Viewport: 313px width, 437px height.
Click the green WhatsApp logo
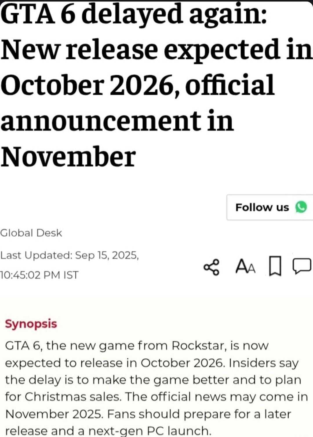(301, 207)
